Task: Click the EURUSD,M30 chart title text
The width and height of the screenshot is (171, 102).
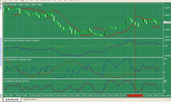Action: point(10,5)
